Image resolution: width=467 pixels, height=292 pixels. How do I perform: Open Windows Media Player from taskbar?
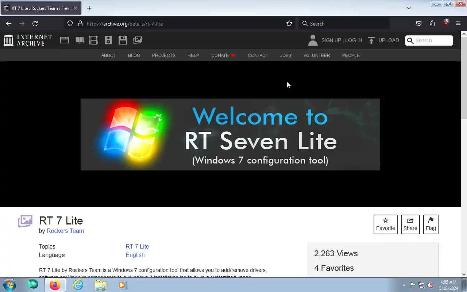122,285
